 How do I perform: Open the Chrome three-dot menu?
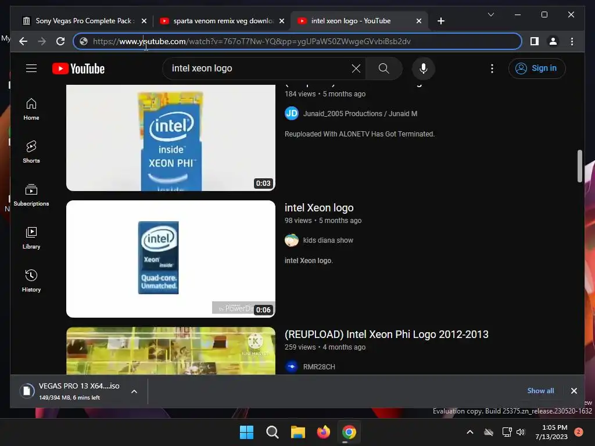[x=572, y=41]
